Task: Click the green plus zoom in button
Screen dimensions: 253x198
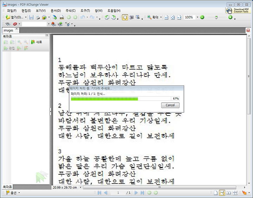Action: [230, 17]
